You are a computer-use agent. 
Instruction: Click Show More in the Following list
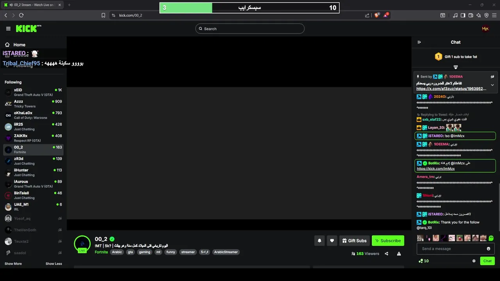(13, 264)
